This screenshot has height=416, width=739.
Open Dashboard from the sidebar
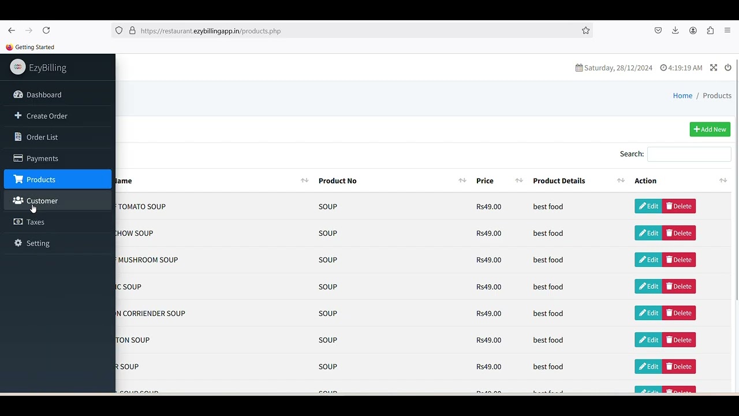[x=58, y=95]
